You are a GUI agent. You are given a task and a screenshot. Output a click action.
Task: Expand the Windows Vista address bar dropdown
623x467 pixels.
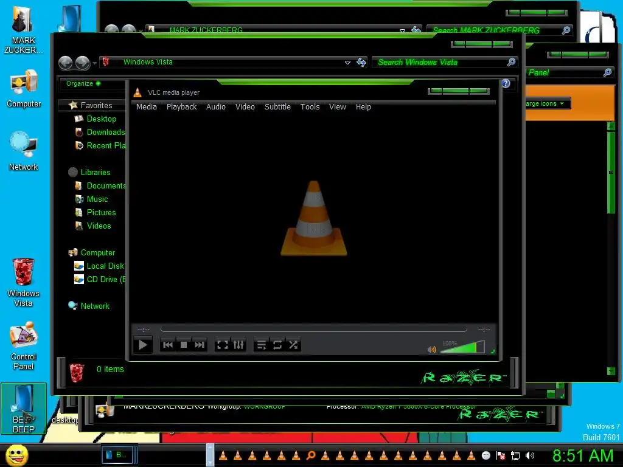tap(347, 63)
